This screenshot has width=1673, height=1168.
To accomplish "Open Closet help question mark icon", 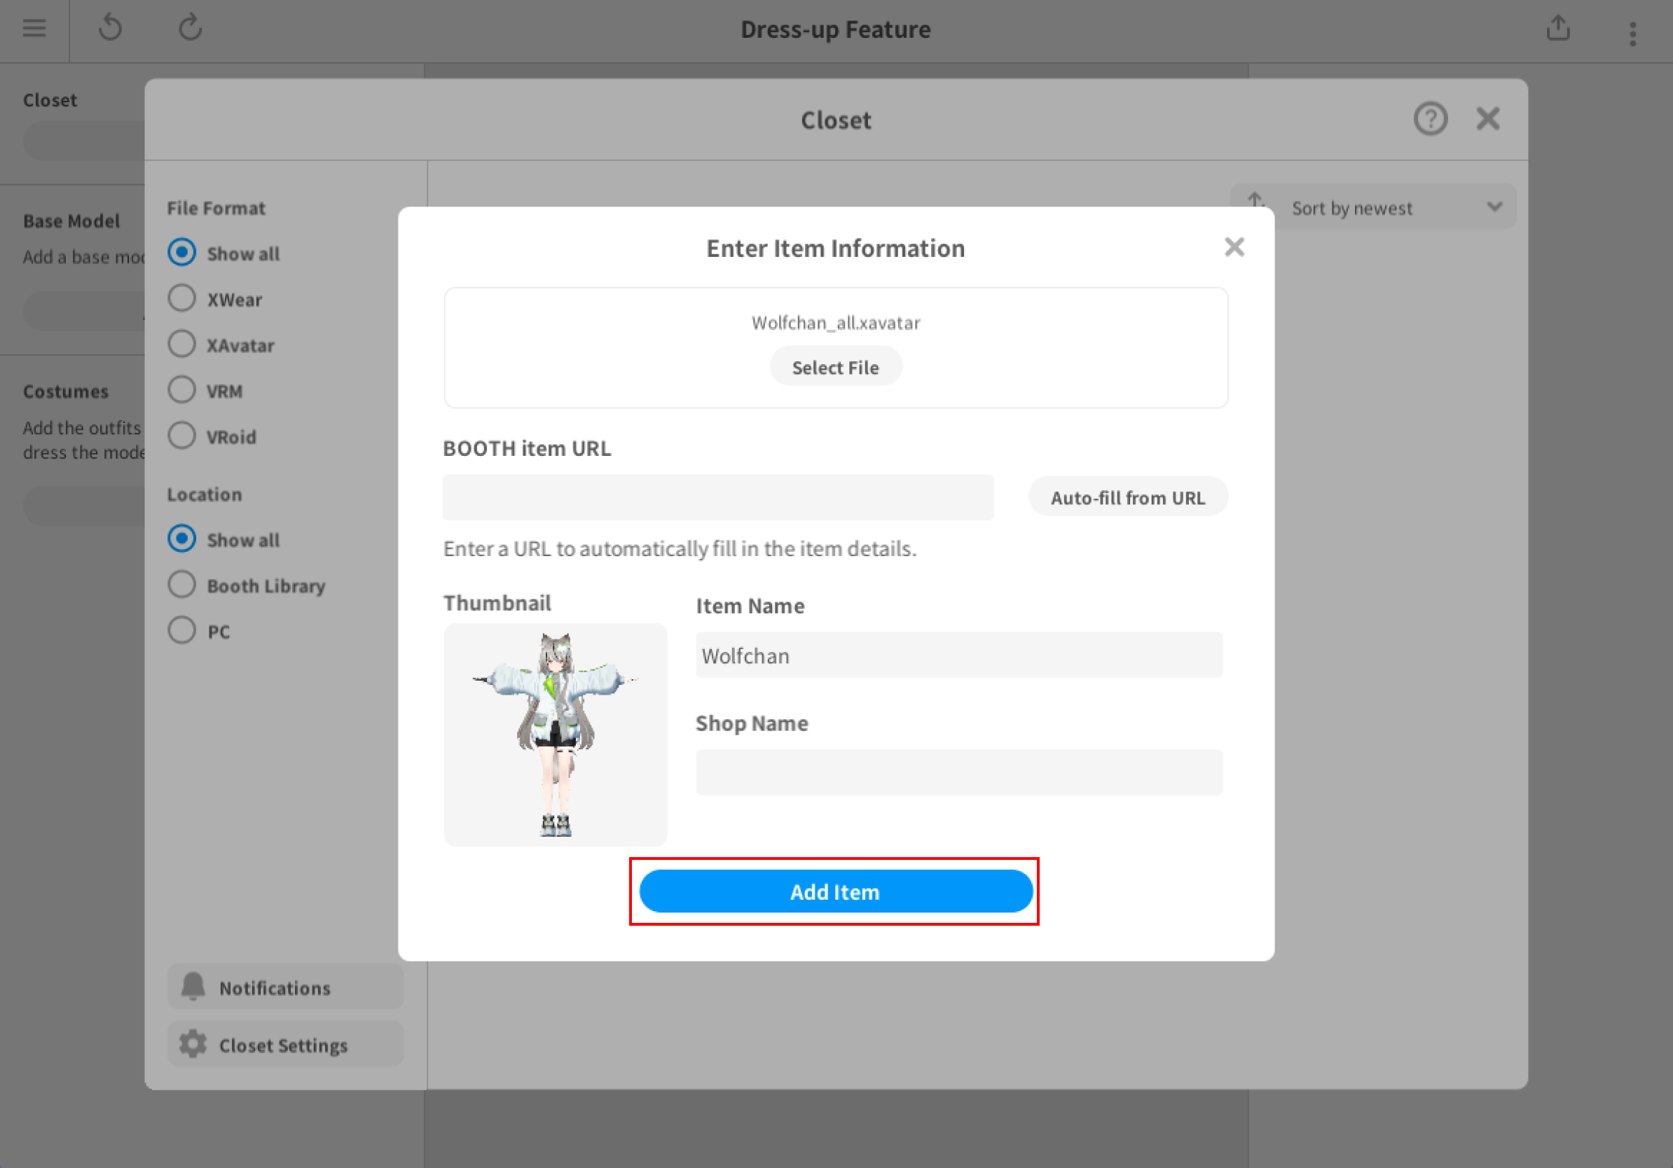I will point(1431,118).
